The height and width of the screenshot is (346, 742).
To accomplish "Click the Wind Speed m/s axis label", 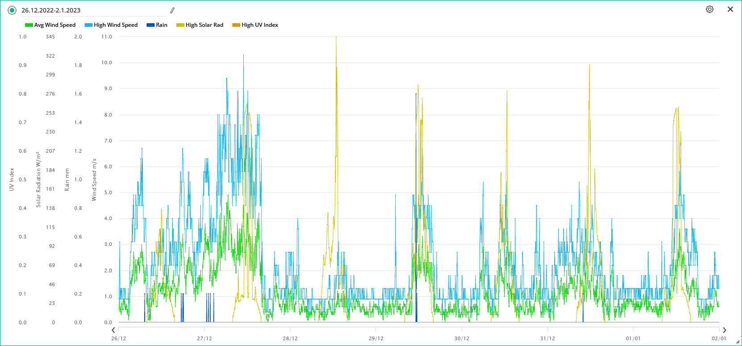I will pos(94,179).
